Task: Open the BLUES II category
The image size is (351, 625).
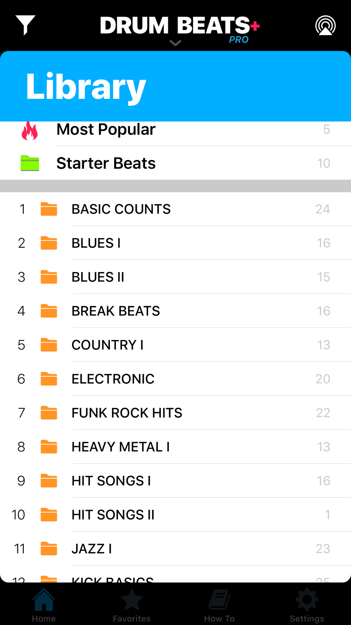Action: (175, 277)
